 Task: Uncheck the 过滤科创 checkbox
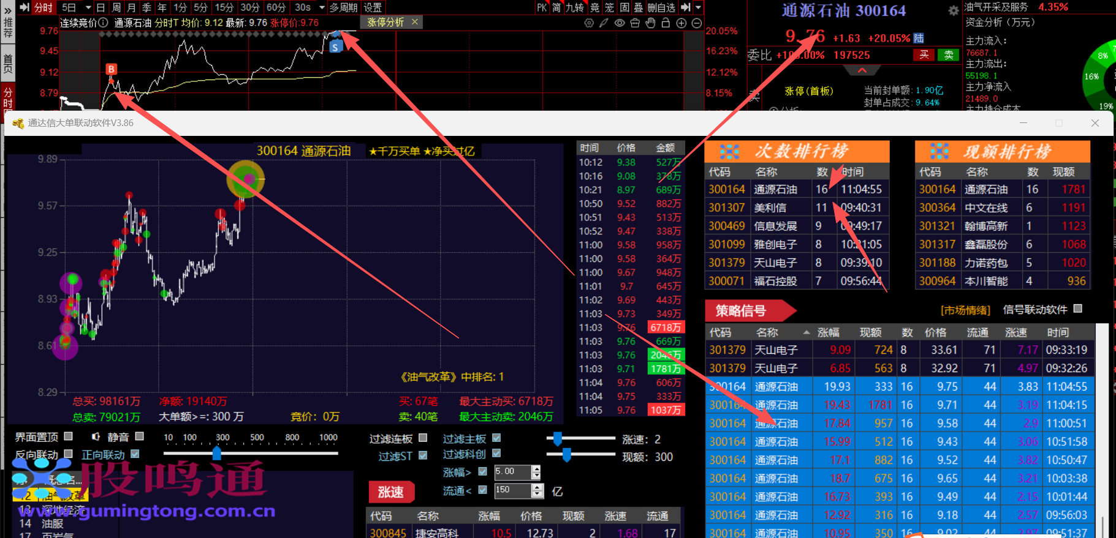496,454
